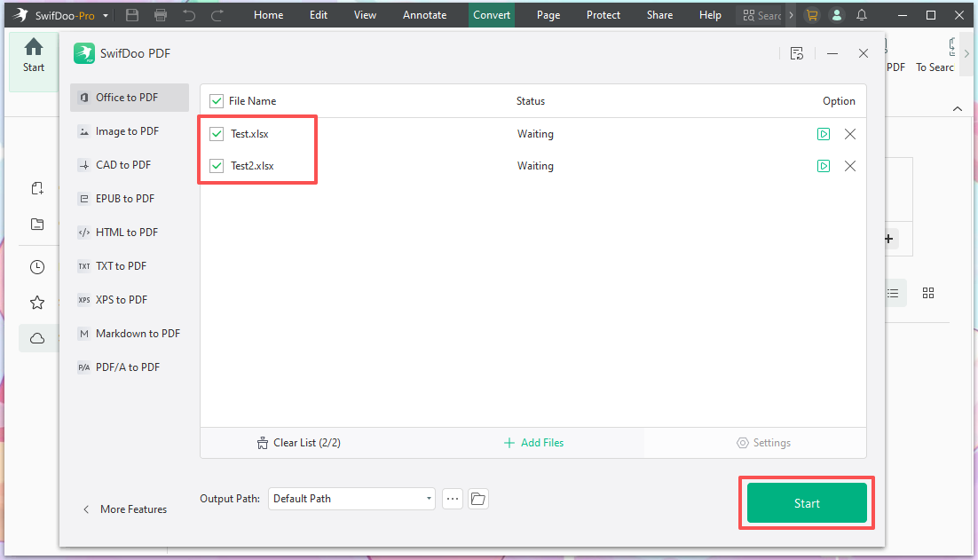Expand the toolbar overflow chevron near Search

coord(790,14)
